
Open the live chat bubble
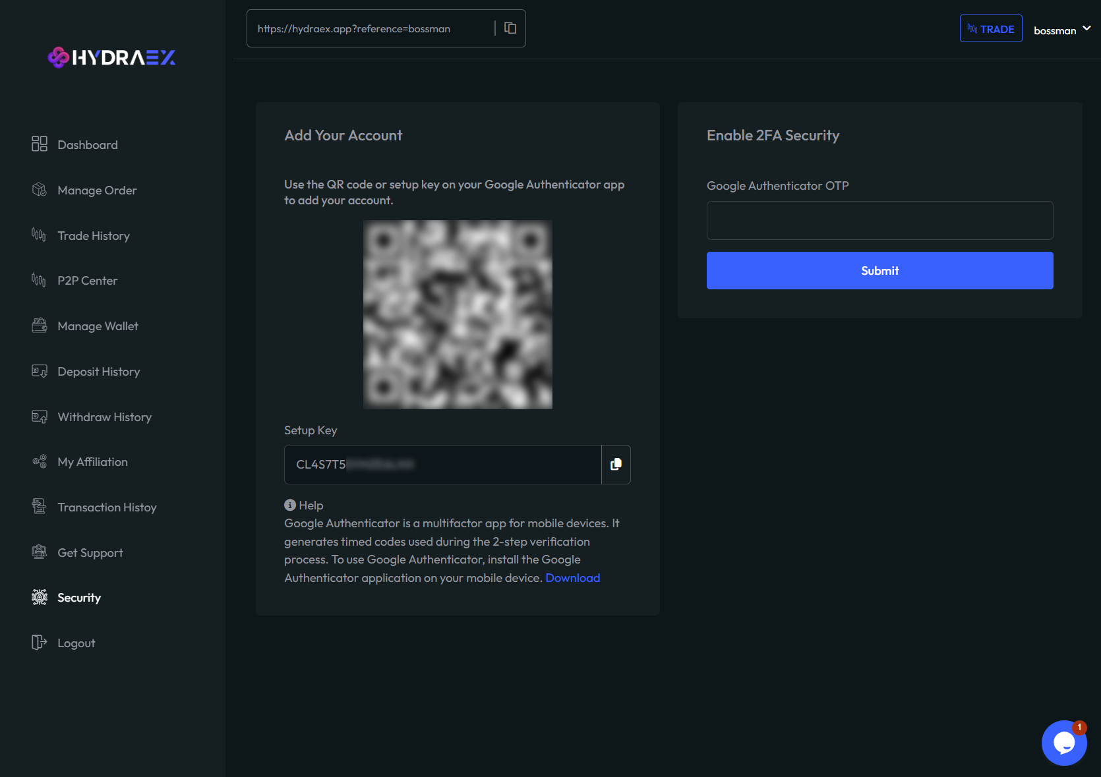point(1064,743)
